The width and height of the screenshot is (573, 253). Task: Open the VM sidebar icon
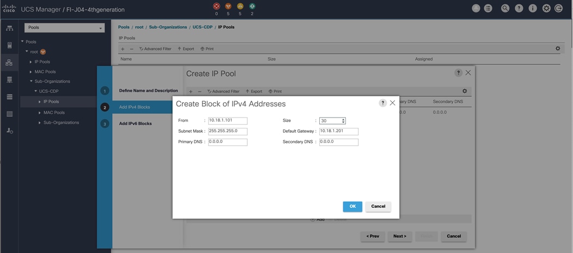9,97
